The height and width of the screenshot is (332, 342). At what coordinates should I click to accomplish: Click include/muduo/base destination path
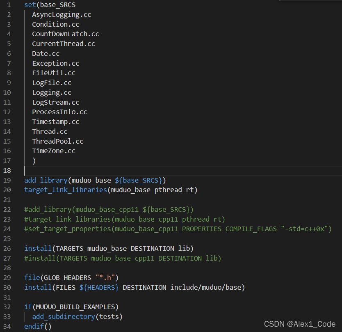pos(205,288)
